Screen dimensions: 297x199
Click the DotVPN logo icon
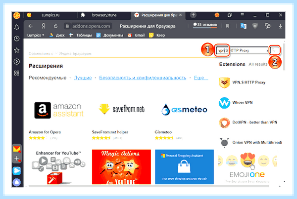point(224,122)
